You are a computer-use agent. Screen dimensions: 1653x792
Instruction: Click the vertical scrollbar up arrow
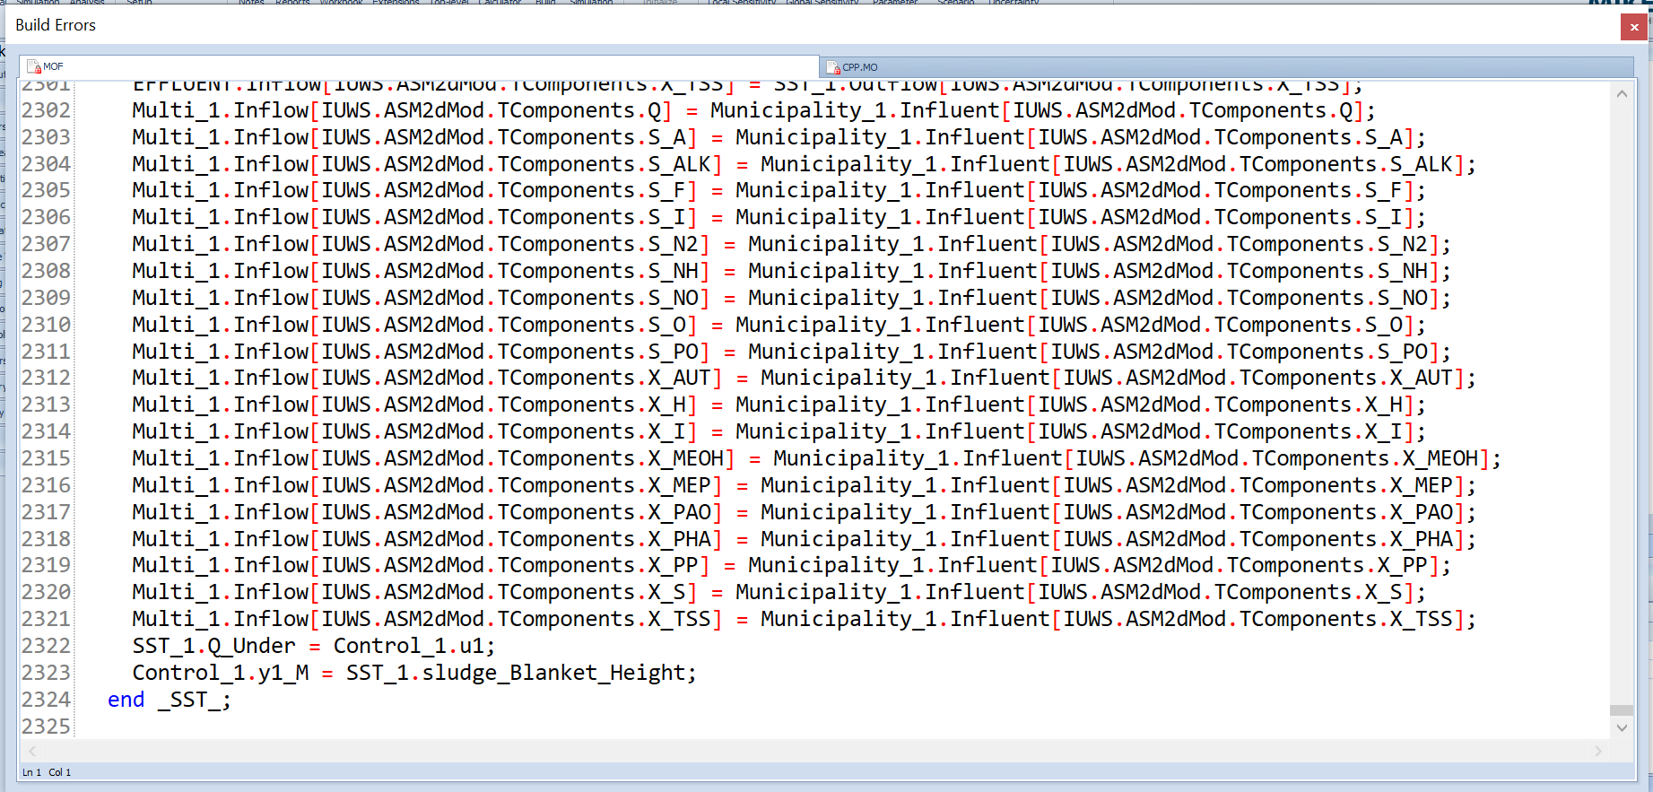coord(1622,93)
